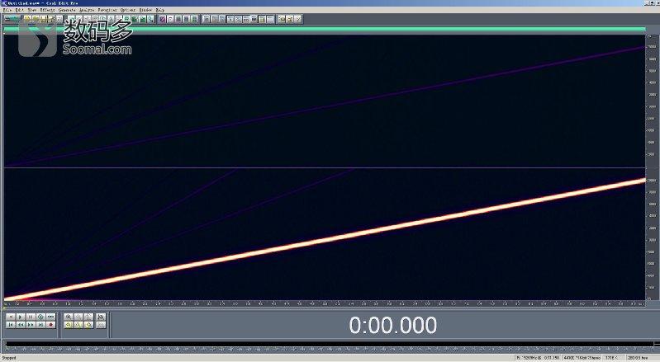Click the green horizontal display range bar

[324, 29]
